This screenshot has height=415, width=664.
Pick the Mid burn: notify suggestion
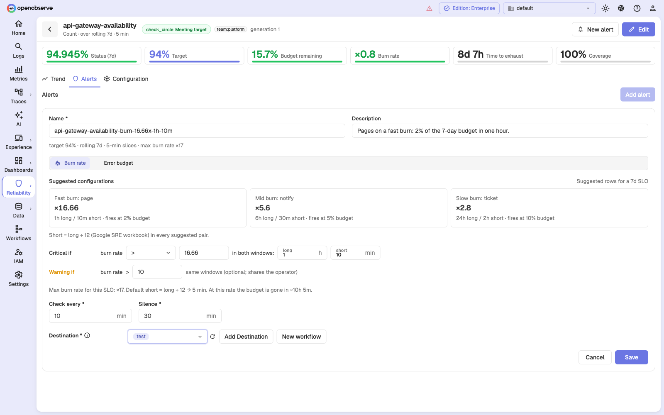pyautogui.click(x=349, y=208)
